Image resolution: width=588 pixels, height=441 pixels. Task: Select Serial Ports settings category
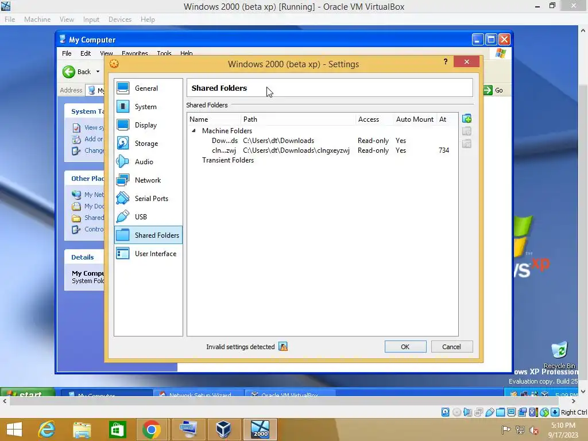148,198
